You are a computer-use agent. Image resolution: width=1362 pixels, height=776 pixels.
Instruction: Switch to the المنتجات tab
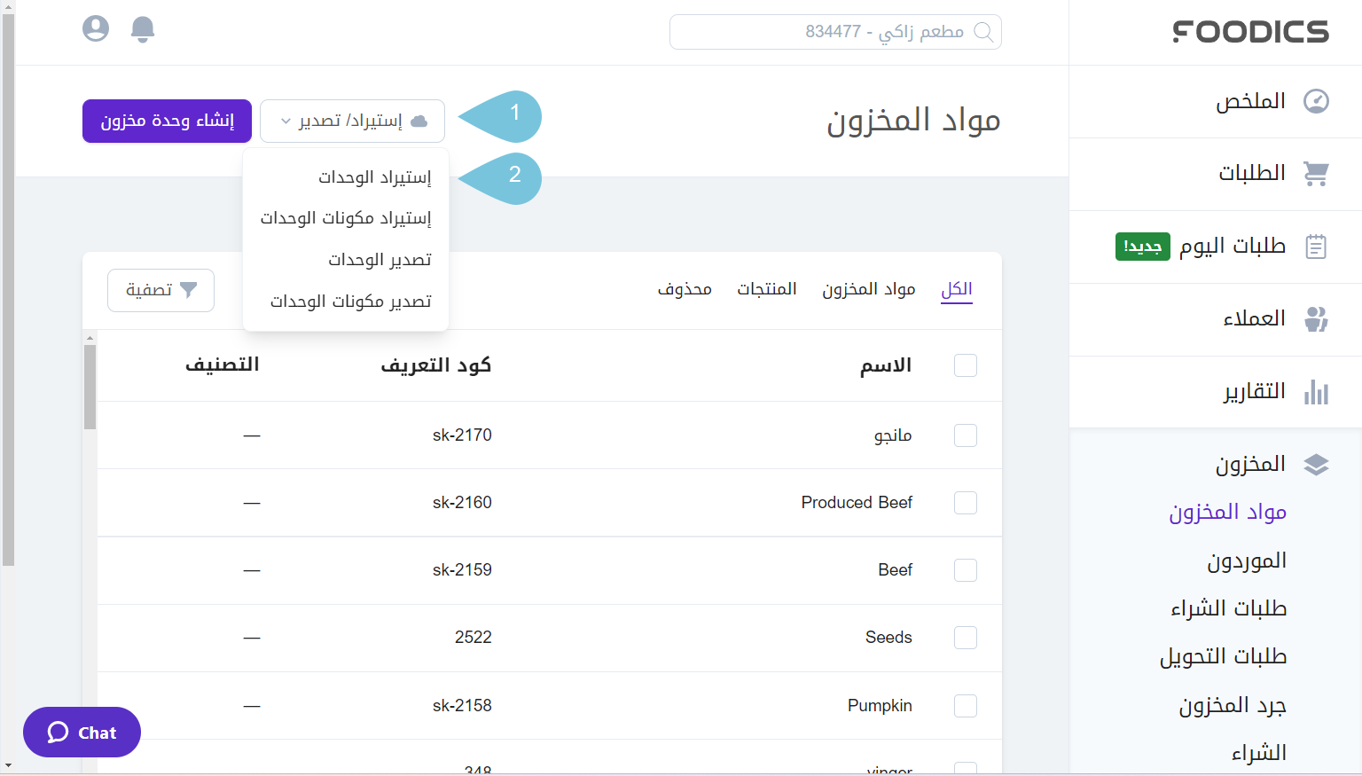tap(768, 288)
